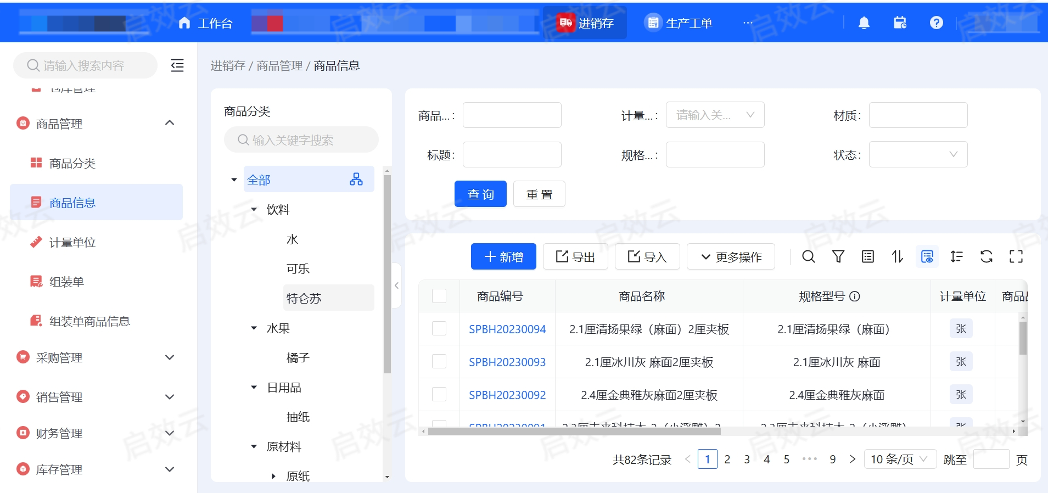Focus the 材质 input field
The image size is (1048, 493).
point(918,115)
